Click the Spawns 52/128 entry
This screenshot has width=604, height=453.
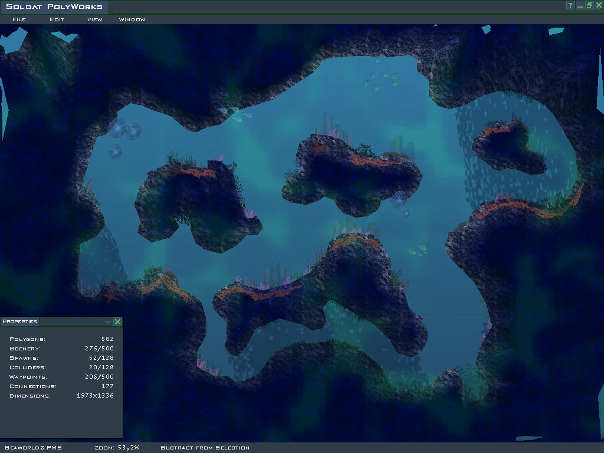[x=101, y=358]
